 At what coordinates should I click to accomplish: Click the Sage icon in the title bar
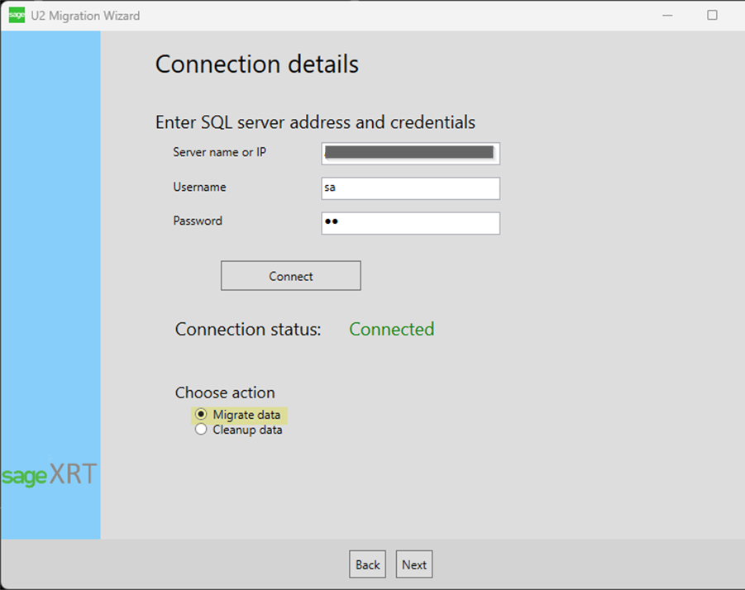[x=17, y=15]
